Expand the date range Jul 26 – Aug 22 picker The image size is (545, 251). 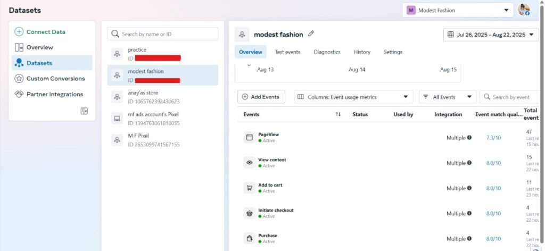(491, 35)
